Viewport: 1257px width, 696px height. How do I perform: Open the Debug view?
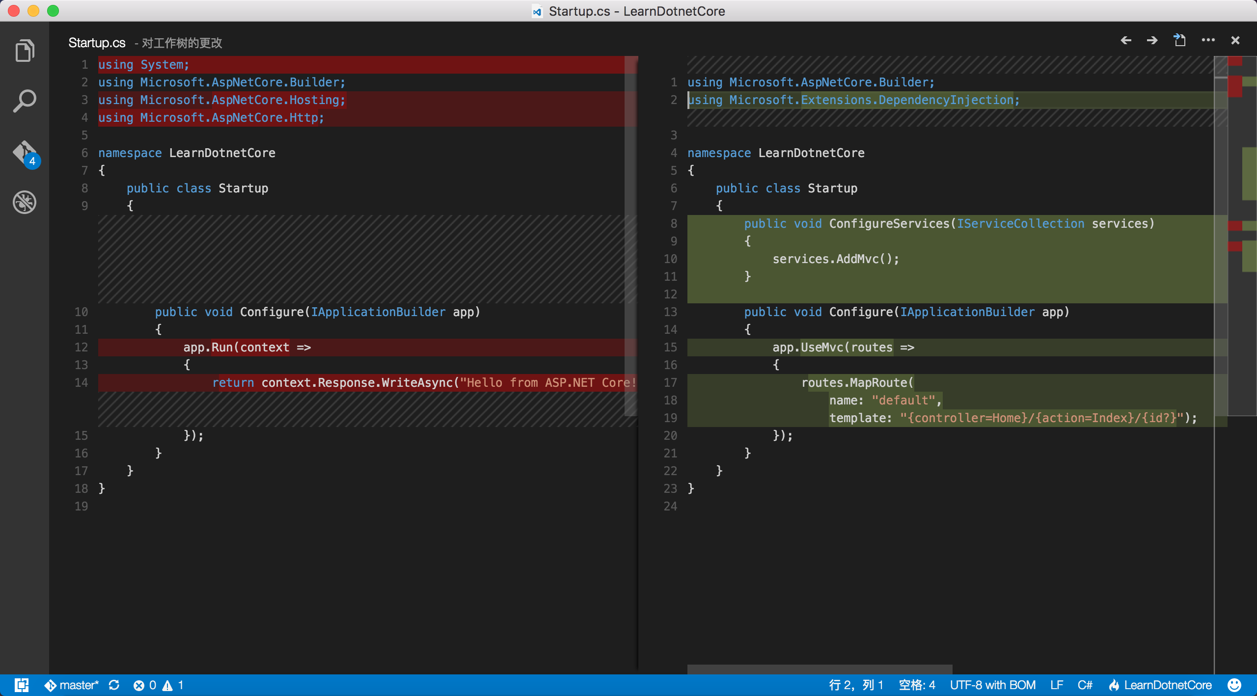pos(25,202)
